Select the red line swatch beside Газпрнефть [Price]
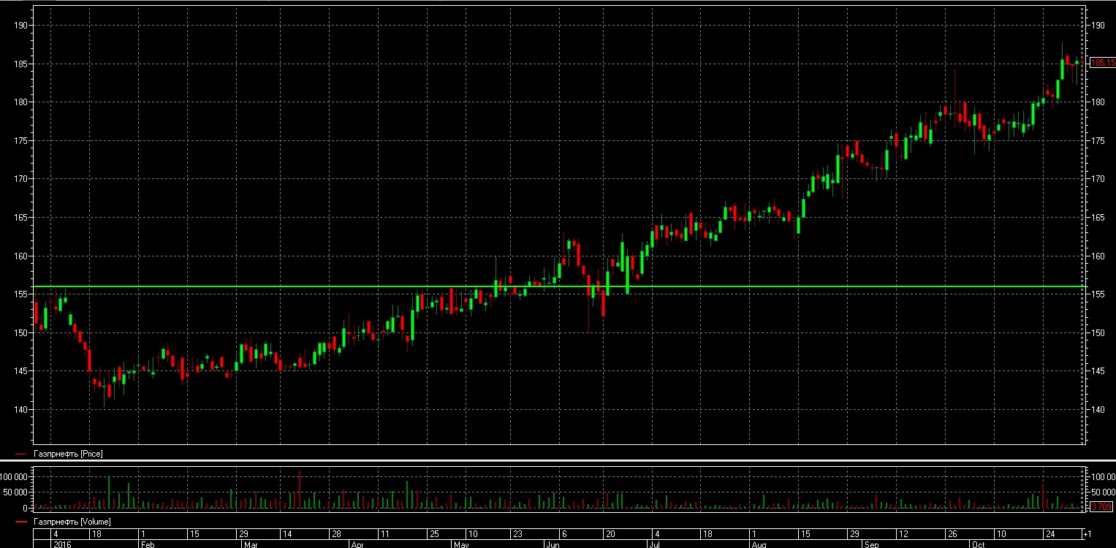Image resolution: width=1116 pixels, height=548 pixels. pyautogui.click(x=21, y=454)
